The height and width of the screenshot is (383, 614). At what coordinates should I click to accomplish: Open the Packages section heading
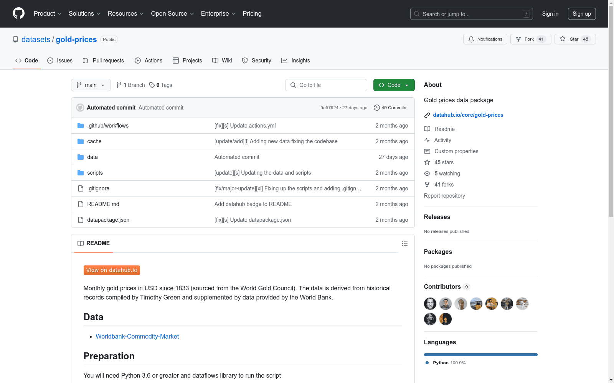438,252
